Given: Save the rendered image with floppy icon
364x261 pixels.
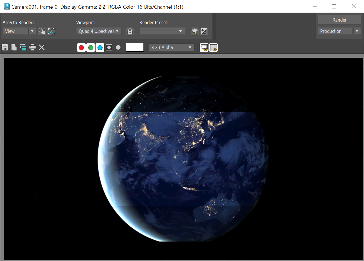Looking at the screenshot, I should [x=5, y=47].
